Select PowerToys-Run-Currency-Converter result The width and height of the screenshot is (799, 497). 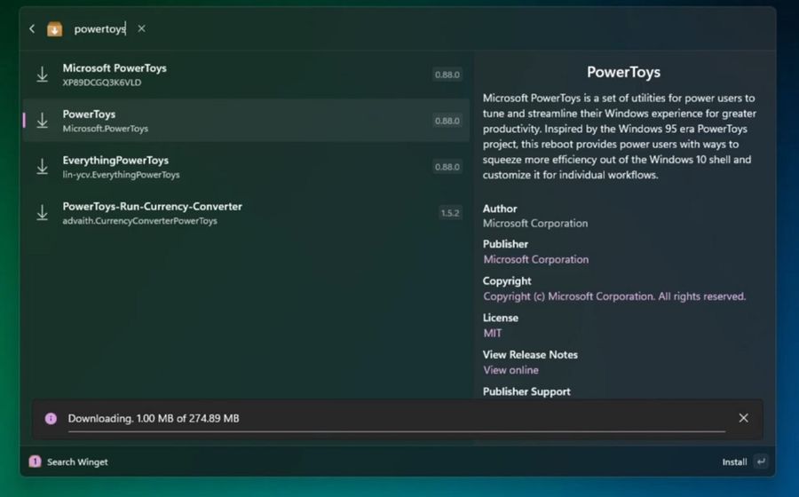(x=246, y=213)
